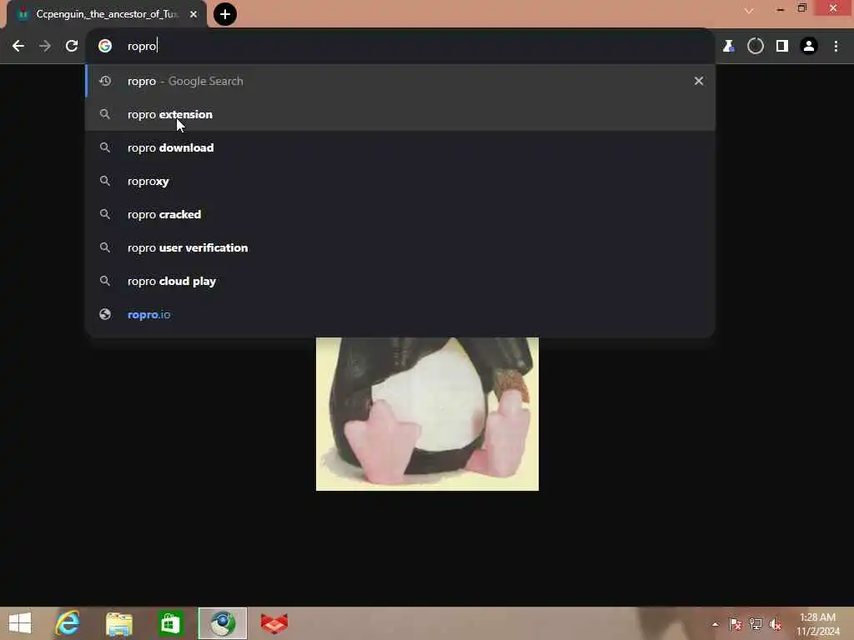Click search icon beside 'roproxy'
Image resolution: width=854 pixels, height=640 pixels.
105,181
